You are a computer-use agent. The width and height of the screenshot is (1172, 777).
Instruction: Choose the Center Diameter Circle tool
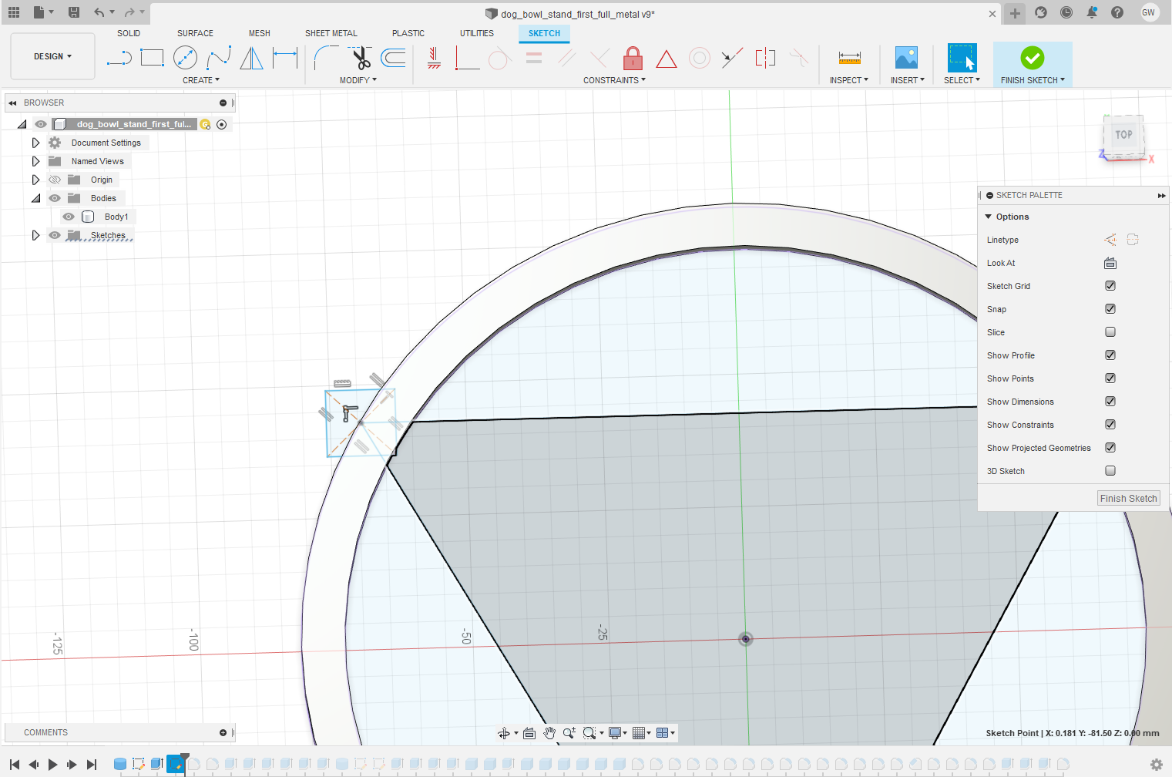click(x=185, y=58)
